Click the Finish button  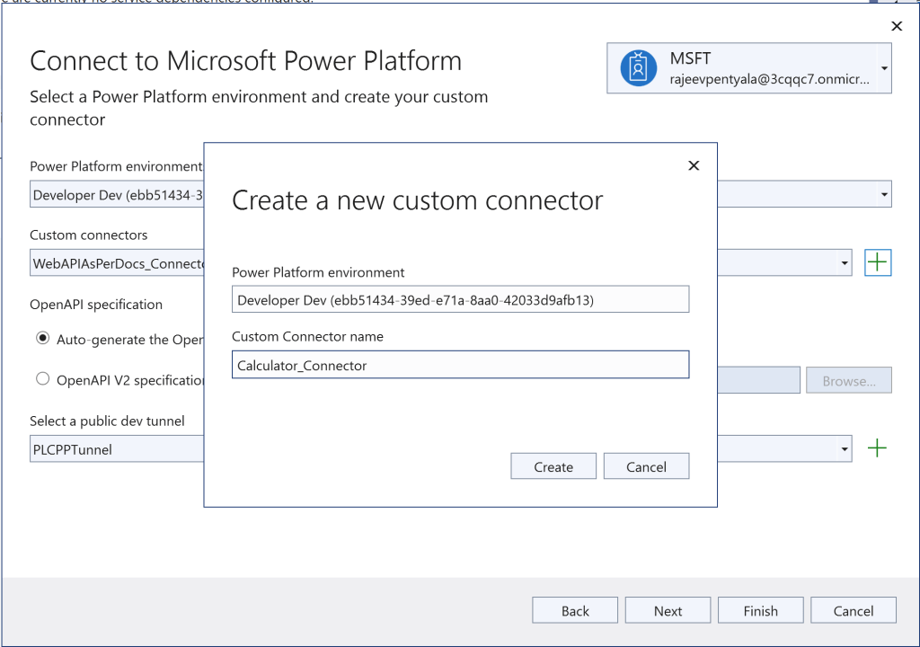[x=760, y=610]
